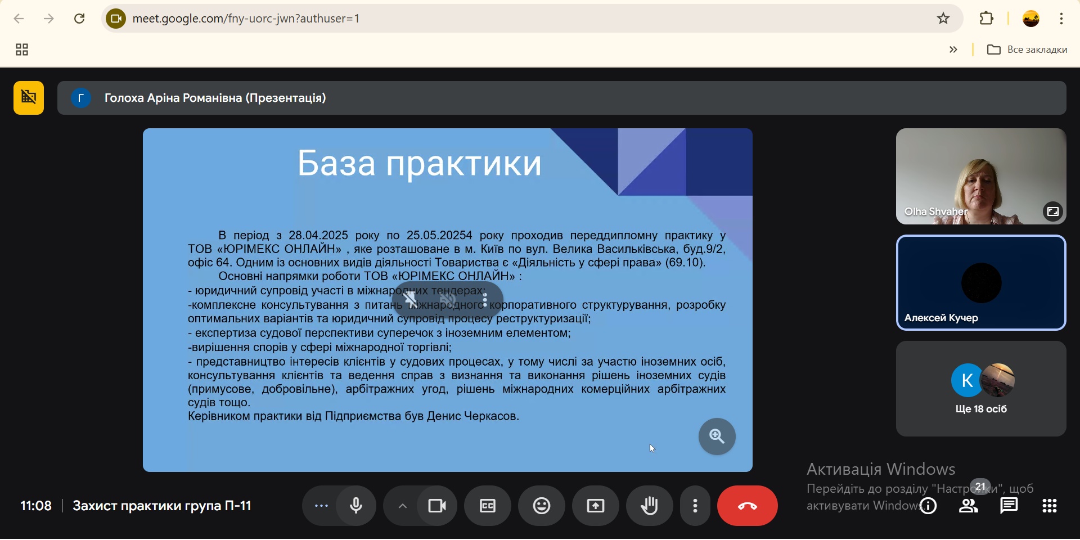Toggle the camera on or off
The width and height of the screenshot is (1080, 540).
tap(437, 507)
